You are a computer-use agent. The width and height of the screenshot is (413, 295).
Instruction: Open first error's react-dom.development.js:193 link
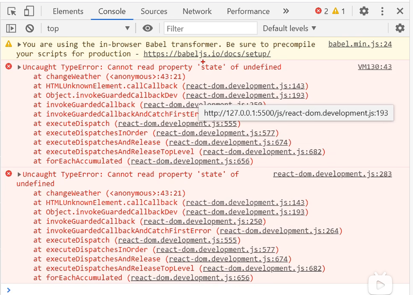tap(245, 95)
